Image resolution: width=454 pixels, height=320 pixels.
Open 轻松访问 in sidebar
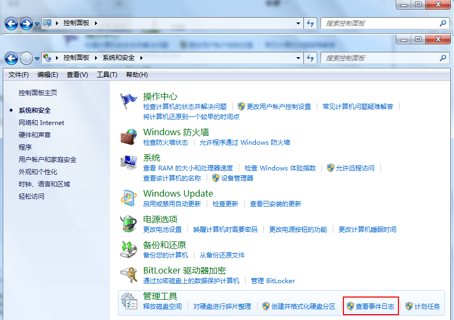tap(32, 197)
